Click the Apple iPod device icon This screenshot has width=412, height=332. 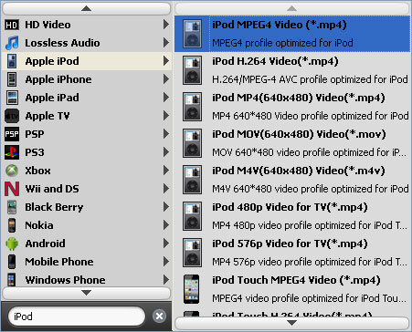coord(12,61)
